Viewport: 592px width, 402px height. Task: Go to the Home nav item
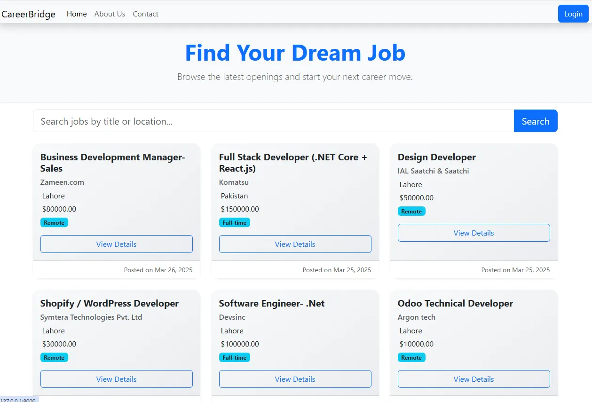tap(77, 14)
